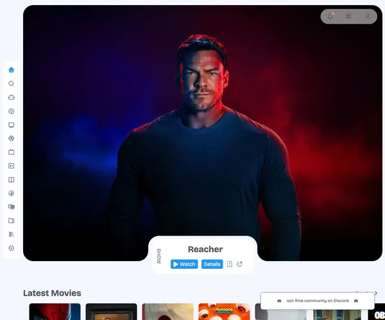The image size is (385, 320).
Task: Open the command shortcut menu icon
Action: coord(348,17)
